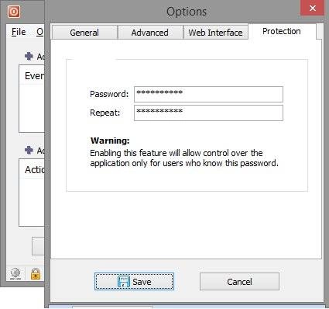This screenshot has height=309, width=329.
Task: Click the plus icon above the Actions list
Action: [29, 150]
